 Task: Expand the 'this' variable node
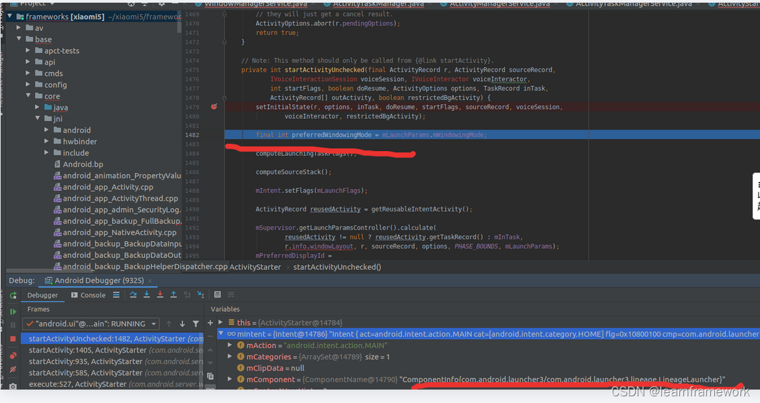[x=220, y=322]
